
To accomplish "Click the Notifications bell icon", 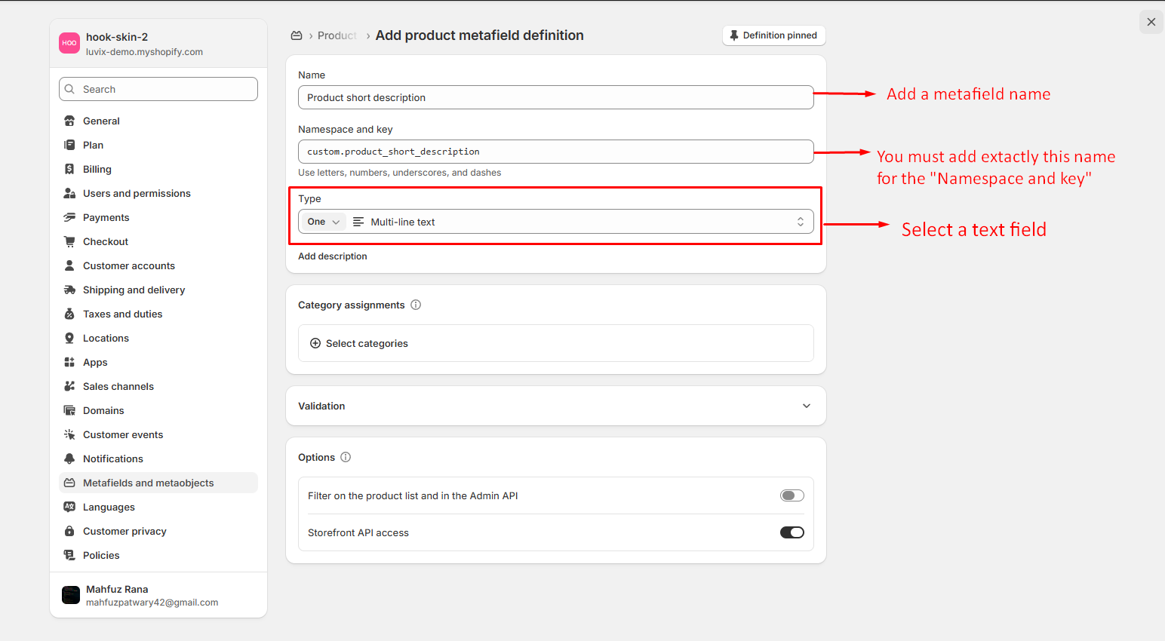I will pyautogui.click(x=69, y=459).
